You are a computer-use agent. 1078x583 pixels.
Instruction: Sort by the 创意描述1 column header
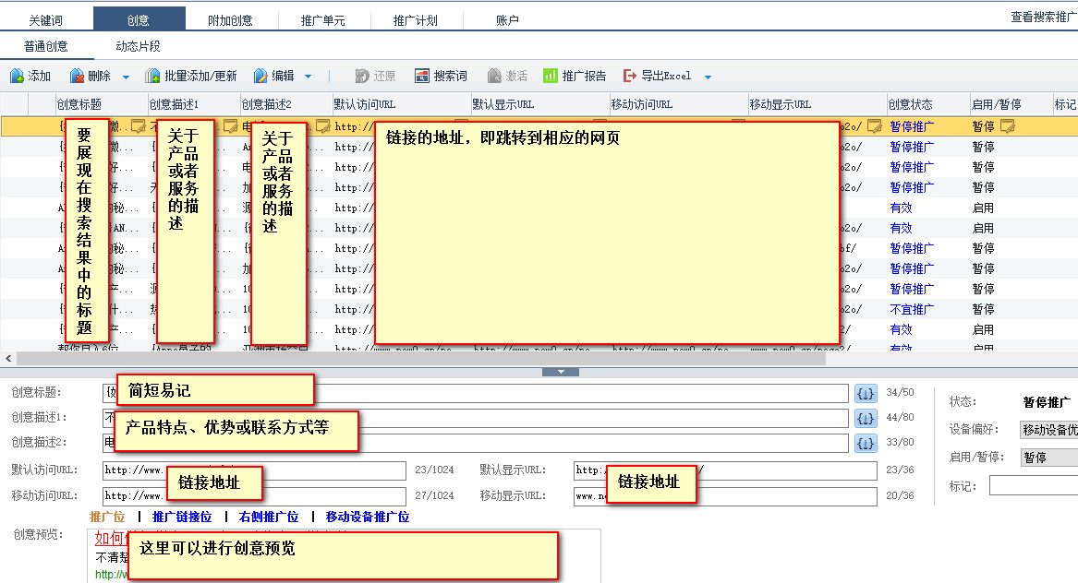coord(195,103)
